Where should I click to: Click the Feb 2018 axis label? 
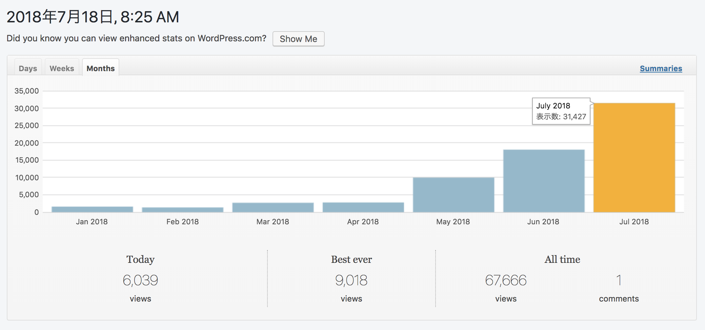click(182, 222)
